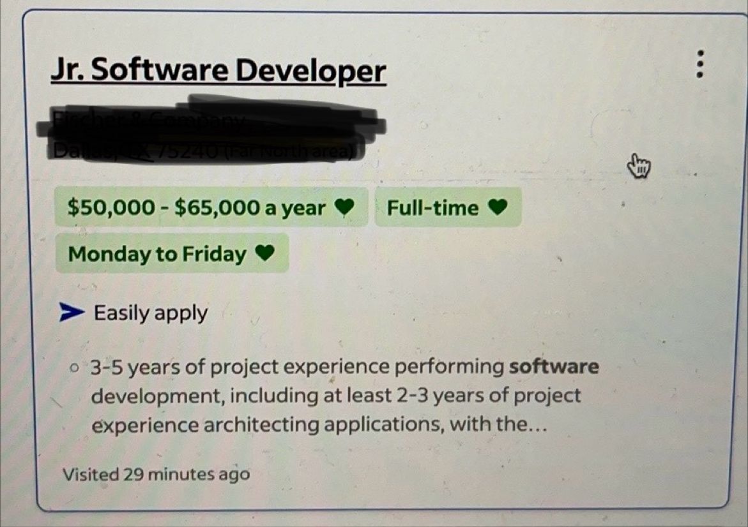The image size is (748, 527).
Task: Select the Full-time job type tag text
Action: [x=432, y=208]
